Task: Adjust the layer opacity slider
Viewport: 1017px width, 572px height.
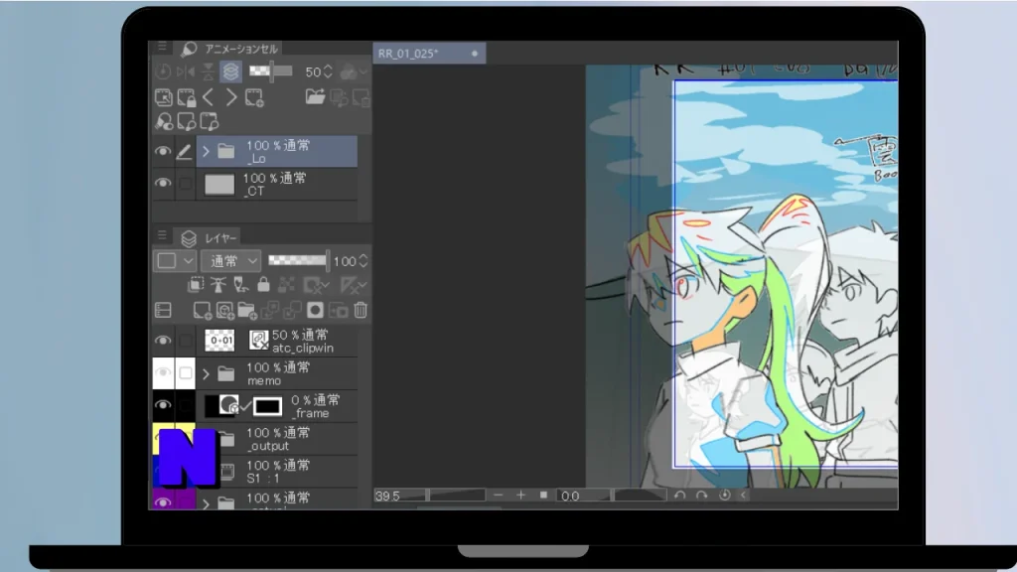Action: [299, 261]
